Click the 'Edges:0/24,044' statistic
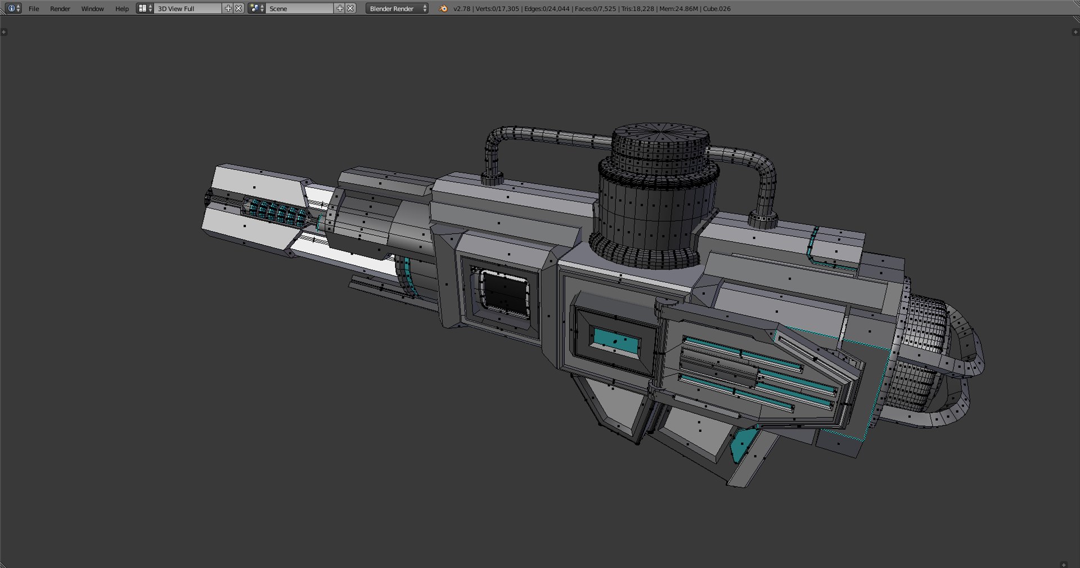 click(x=547, y=8)
